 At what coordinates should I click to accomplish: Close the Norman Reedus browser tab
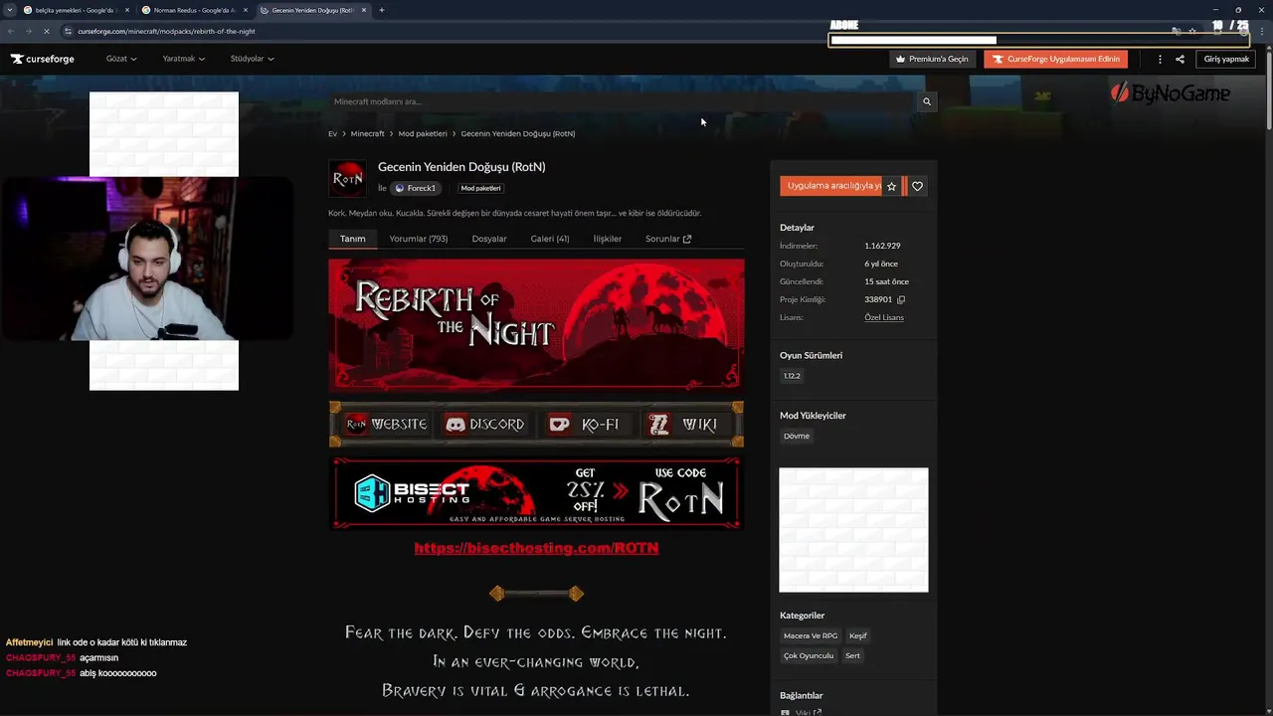point(246,10)
